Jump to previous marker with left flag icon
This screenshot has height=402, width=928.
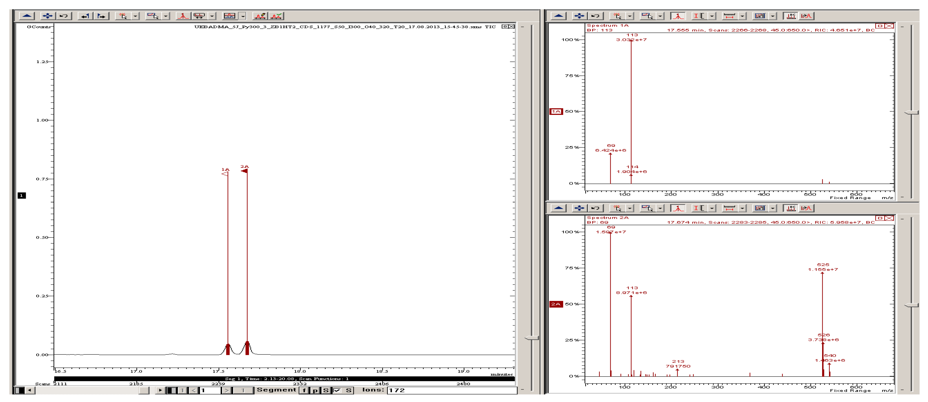[85, 16]
